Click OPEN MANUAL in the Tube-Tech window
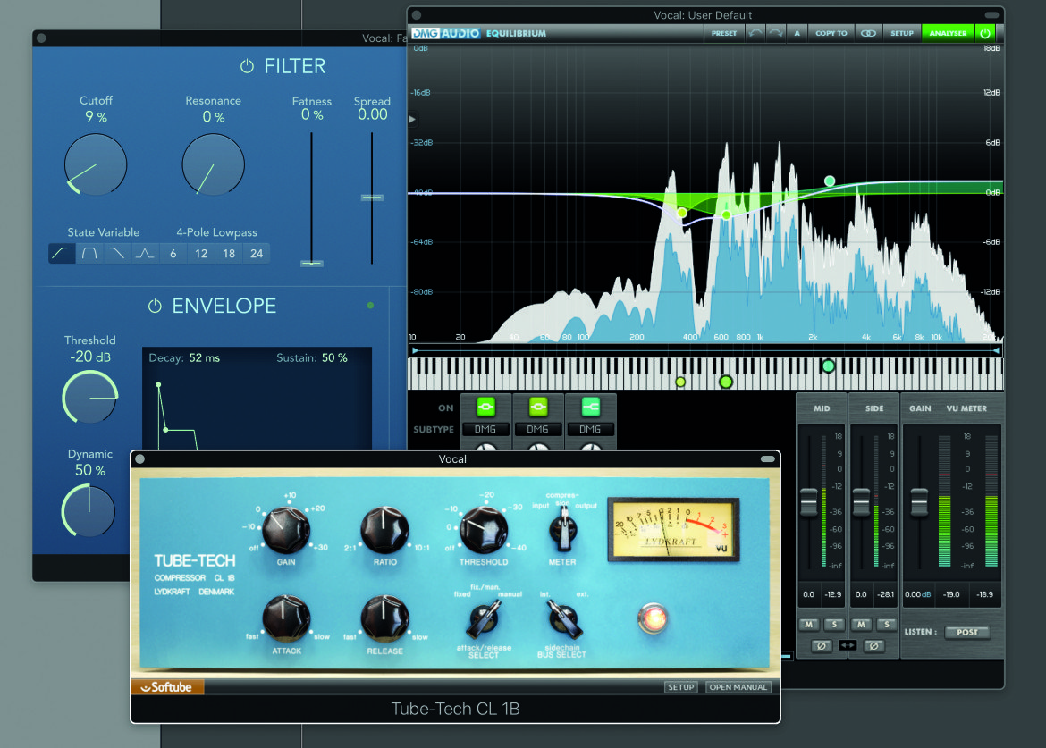1046x748 pixels. (x=738, y=687)
